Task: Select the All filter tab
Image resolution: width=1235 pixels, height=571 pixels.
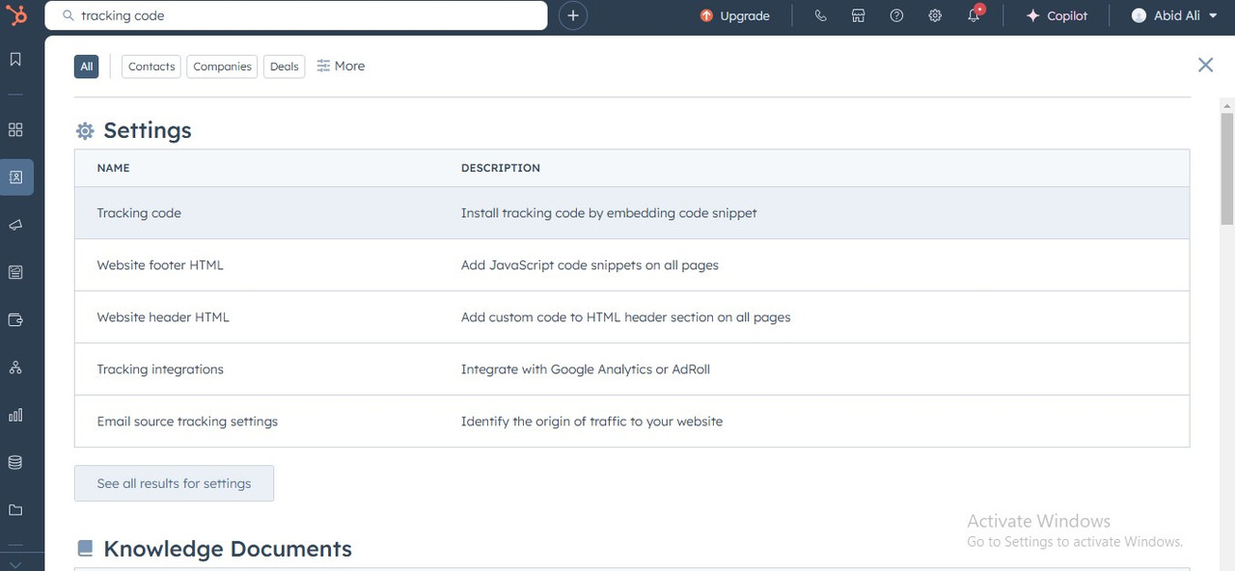Action: [x=87, y=67]
